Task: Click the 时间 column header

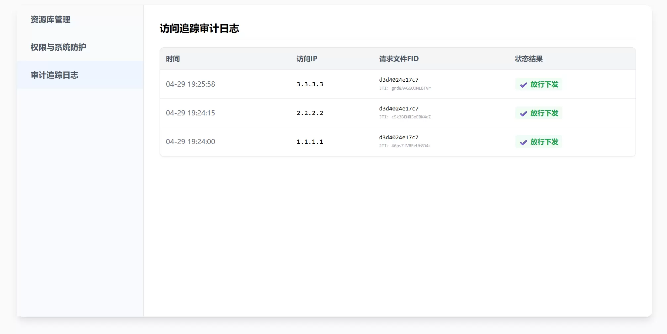Action: (173, 59)
